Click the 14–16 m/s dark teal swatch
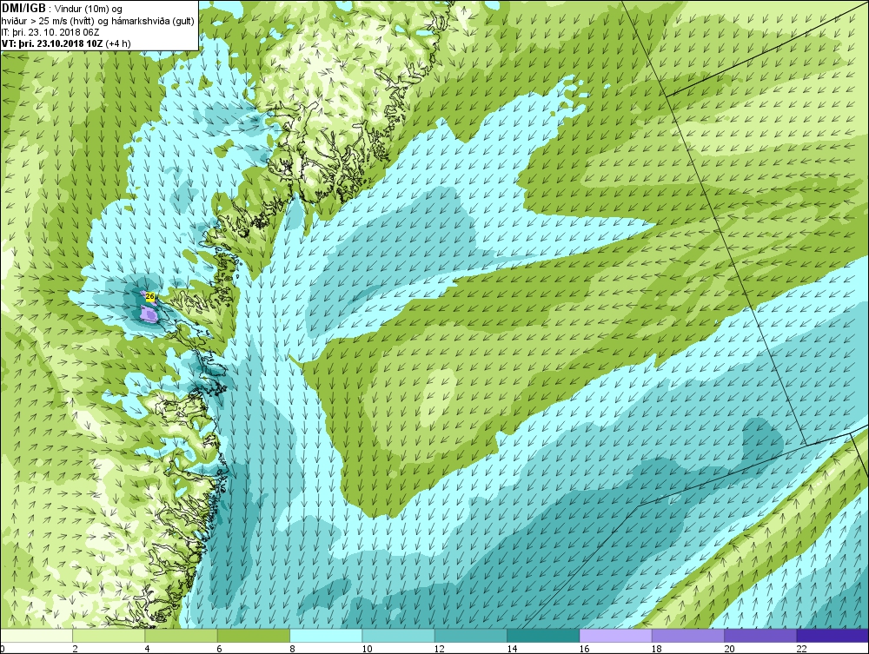 coord(543,636)
